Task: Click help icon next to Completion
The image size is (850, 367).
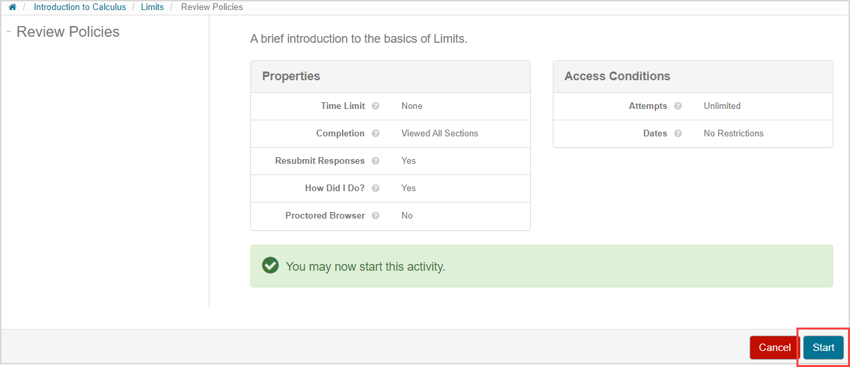Action: [x=375, y=134]
